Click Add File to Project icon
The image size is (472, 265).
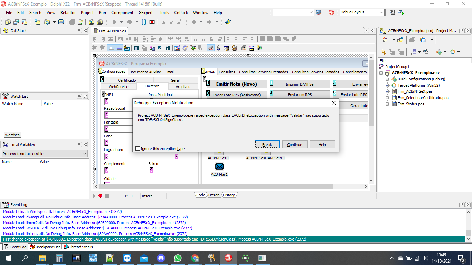pos(91,22)
